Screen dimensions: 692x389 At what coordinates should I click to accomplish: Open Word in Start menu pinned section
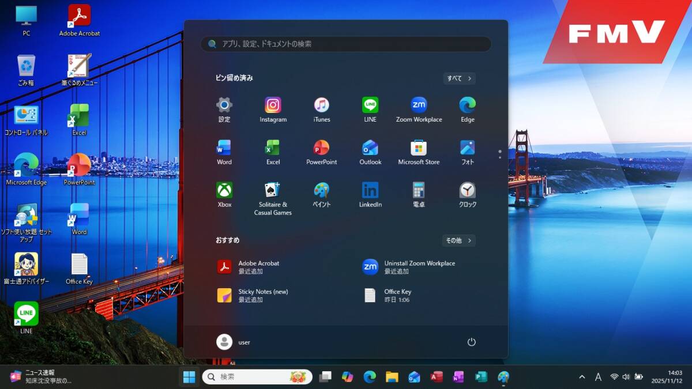tap(224, 152)
